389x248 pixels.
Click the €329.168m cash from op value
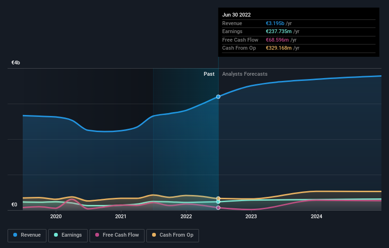point(279,48)
